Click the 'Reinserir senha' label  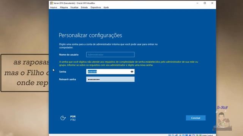[x=68, y=79]
